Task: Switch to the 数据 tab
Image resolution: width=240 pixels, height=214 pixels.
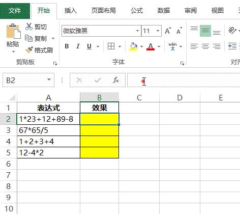Action: tap(164, 11)
